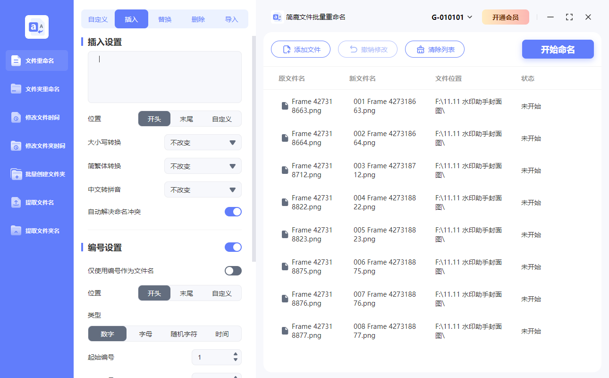Increase 起始编号 with up arrow
The width and height of the screenshot is (609, 378).
236,354
